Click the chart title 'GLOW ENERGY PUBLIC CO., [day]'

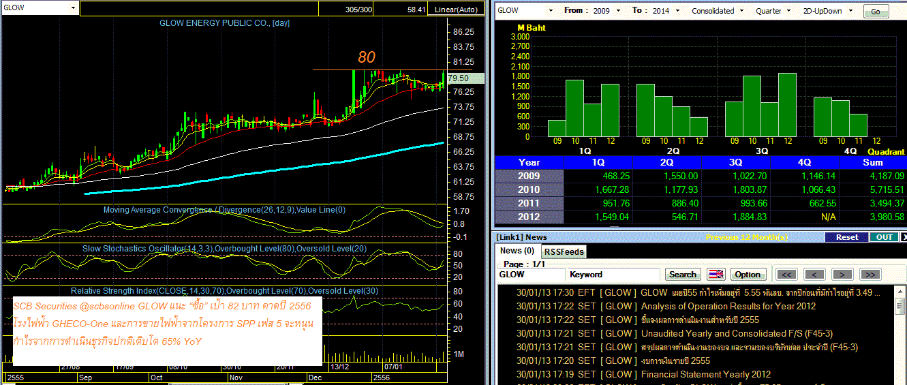(224, 23)
